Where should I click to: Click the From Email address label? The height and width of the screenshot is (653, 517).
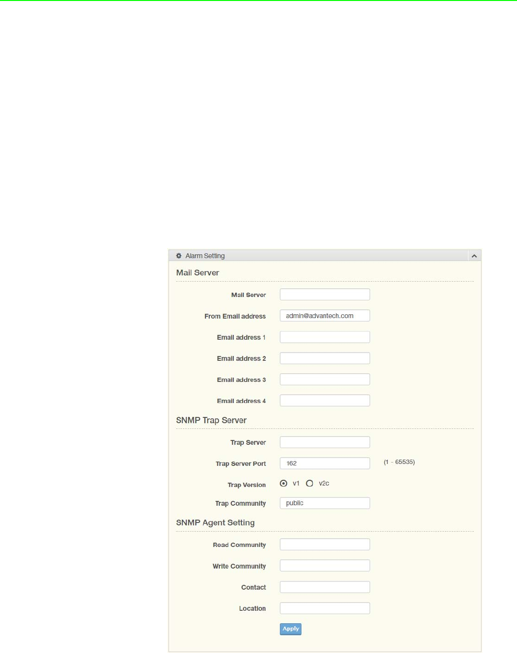tap(235, 316)
